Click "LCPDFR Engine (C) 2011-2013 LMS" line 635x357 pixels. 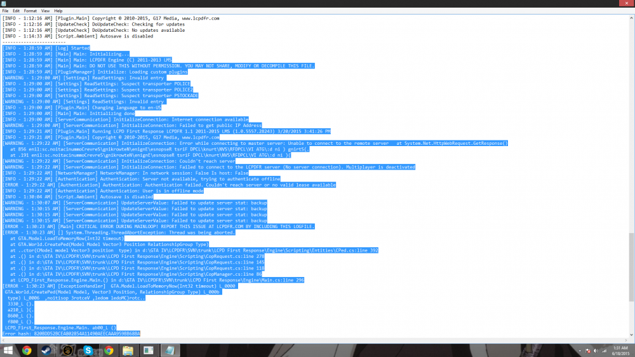[87, 60]
